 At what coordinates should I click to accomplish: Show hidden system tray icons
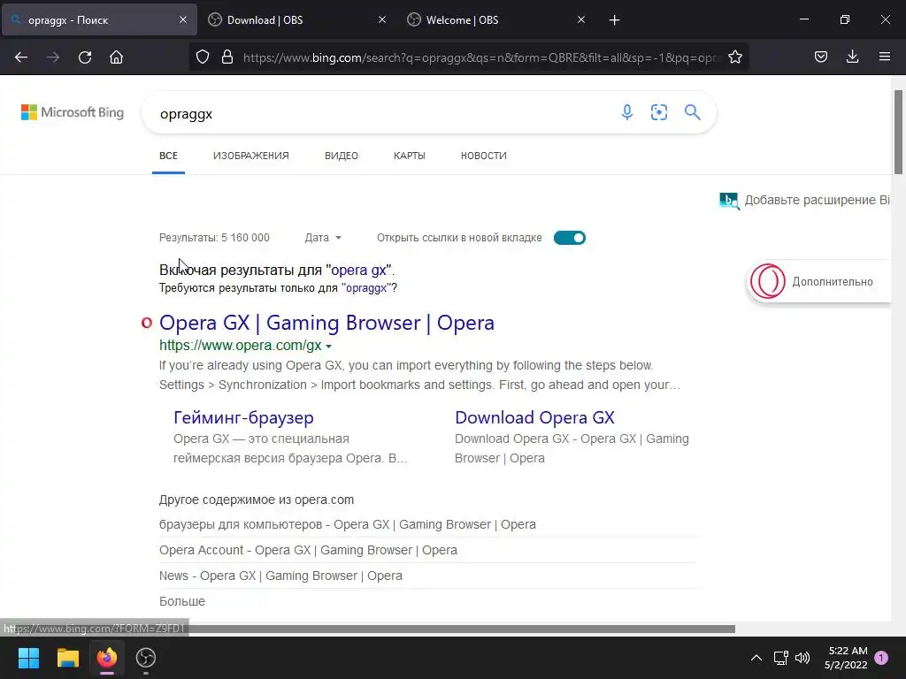(756, 658)
